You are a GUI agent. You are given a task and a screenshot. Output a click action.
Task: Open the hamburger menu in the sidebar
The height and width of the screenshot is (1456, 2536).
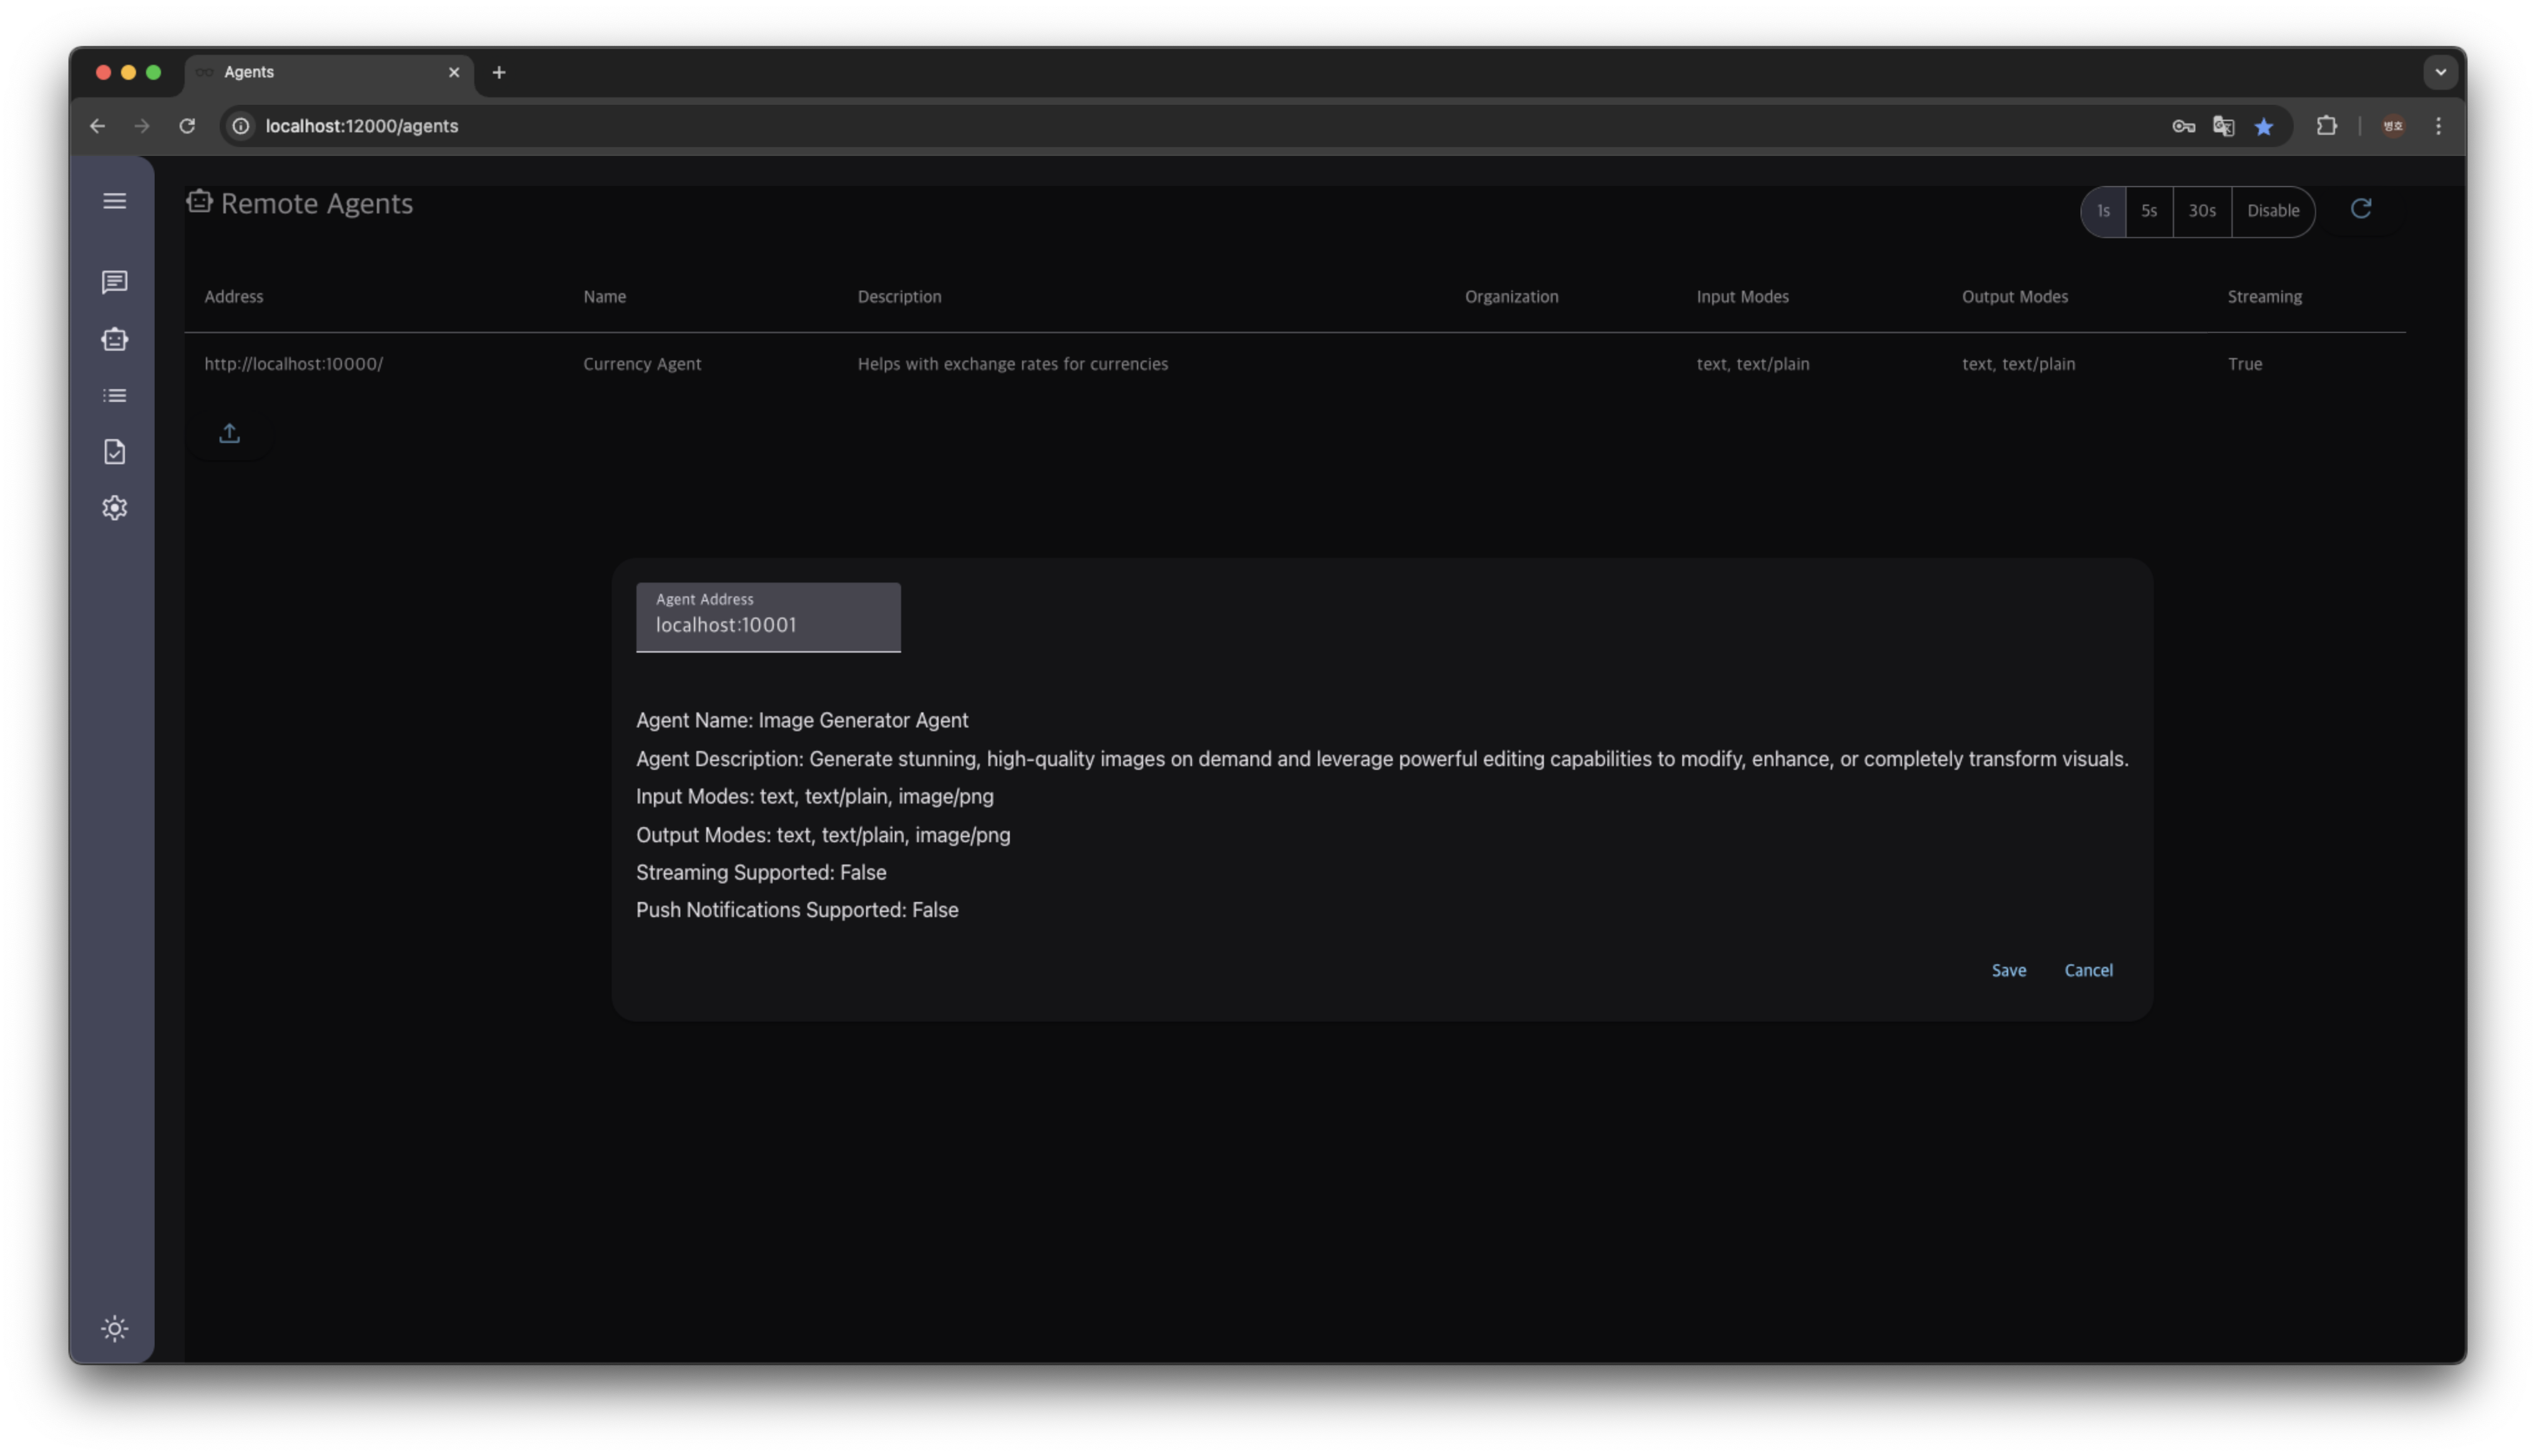[x=114, y=201]
